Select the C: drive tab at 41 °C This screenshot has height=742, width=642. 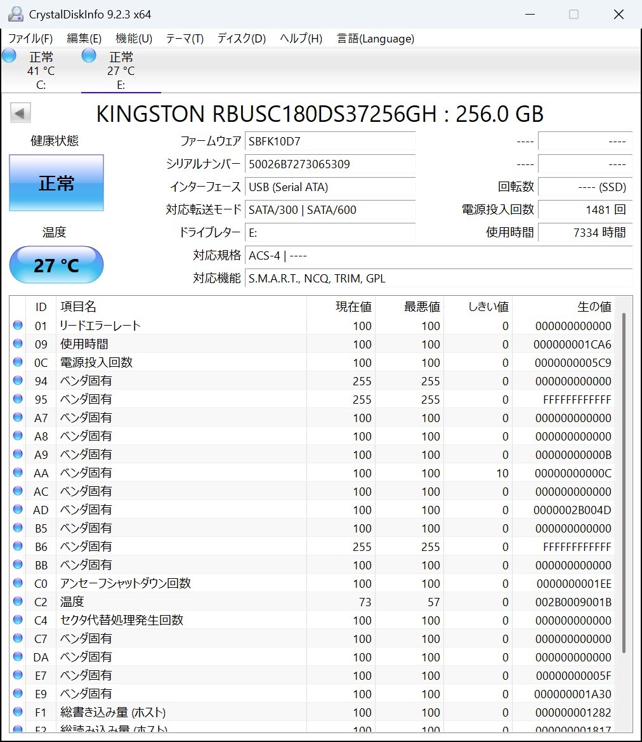(41, 70)
